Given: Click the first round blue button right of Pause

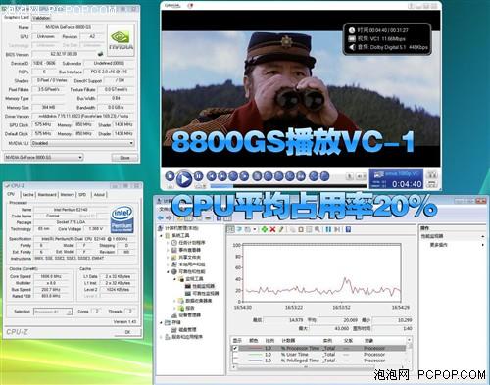Looking at the screenshot, I should (212, 176).
